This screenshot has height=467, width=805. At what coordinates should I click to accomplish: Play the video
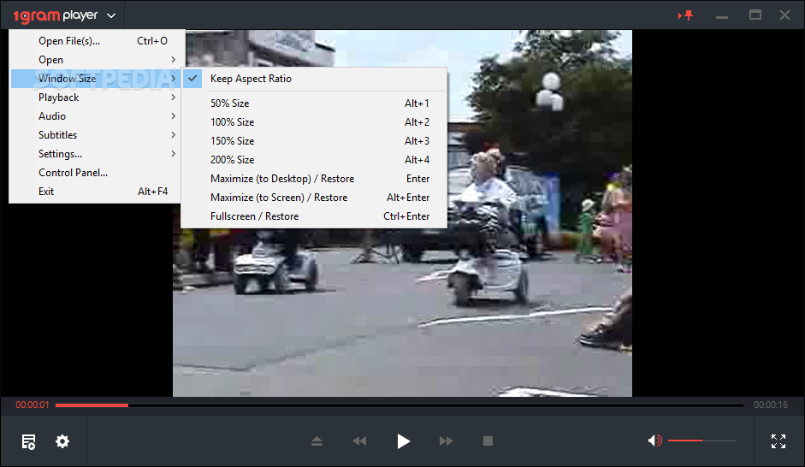[x=404, y=440]
